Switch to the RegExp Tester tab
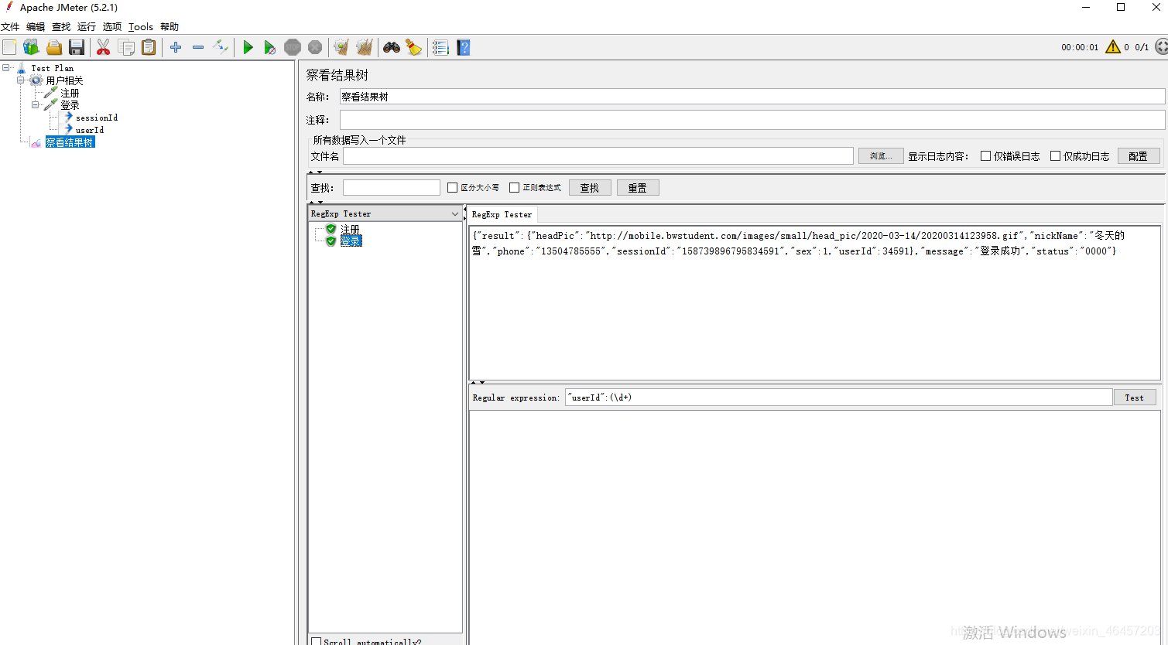This screenshot has height=645, width=1168. pos(502,214)
